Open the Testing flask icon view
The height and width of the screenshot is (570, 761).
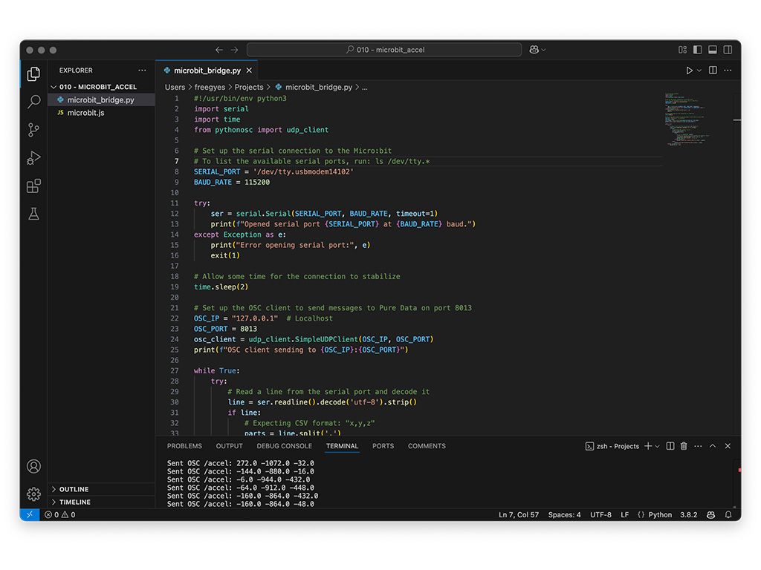(33, 214)
